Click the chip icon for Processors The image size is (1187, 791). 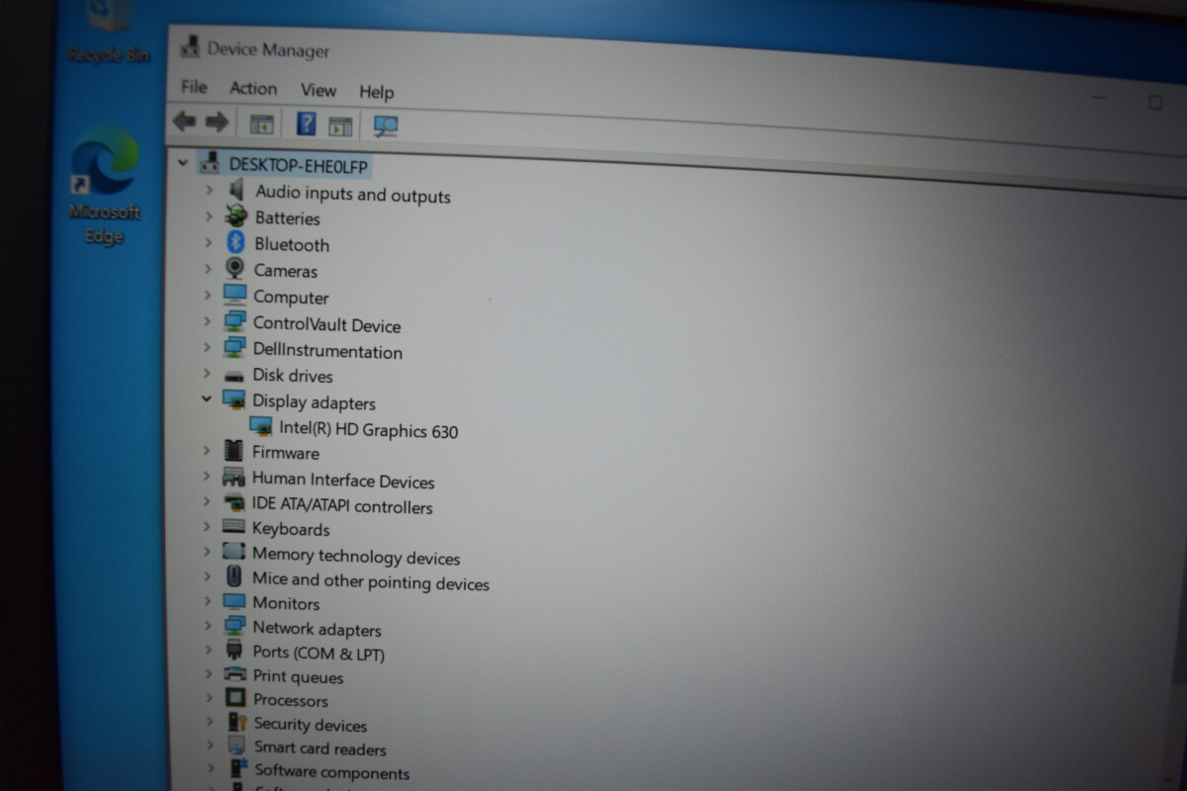click(x=235, y=698)
